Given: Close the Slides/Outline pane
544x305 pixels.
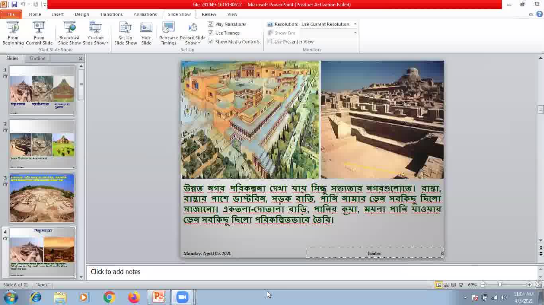Looking at the screenshot, I should tap(80, 59).
